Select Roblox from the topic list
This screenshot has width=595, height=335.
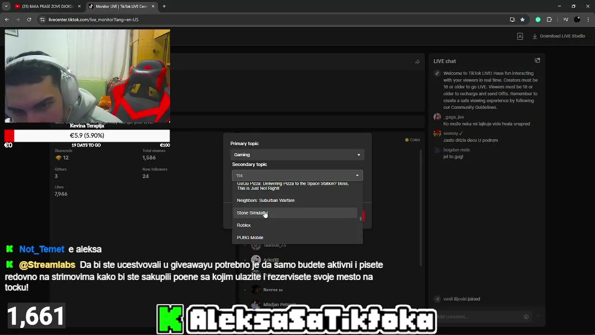click(x=295, y=225)
